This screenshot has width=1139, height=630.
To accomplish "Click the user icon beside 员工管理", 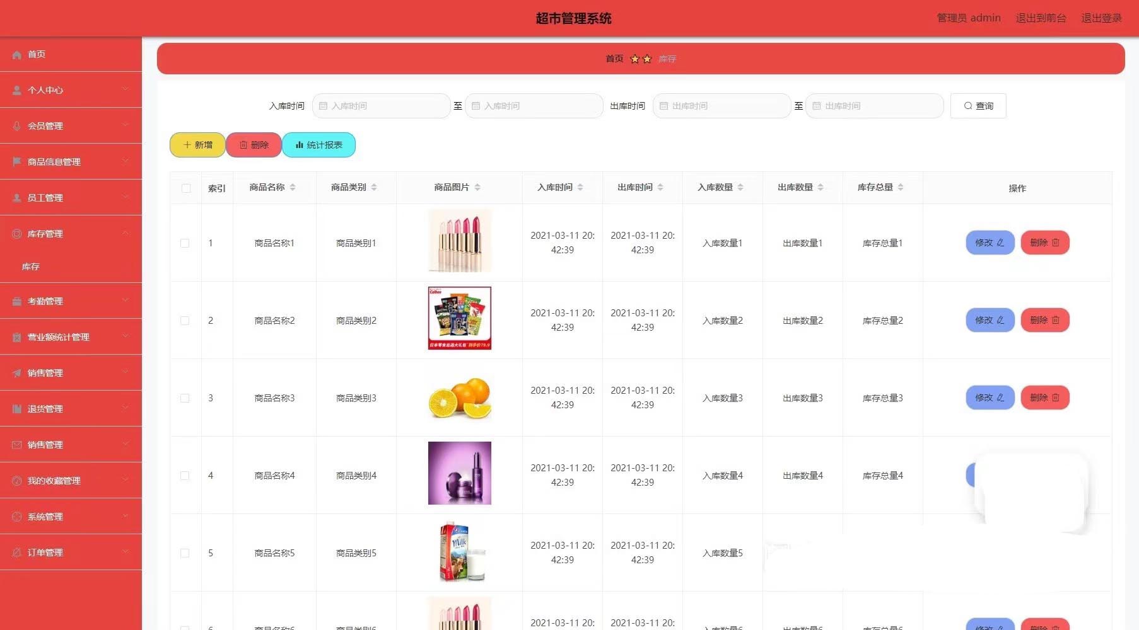I will point(17,198).
